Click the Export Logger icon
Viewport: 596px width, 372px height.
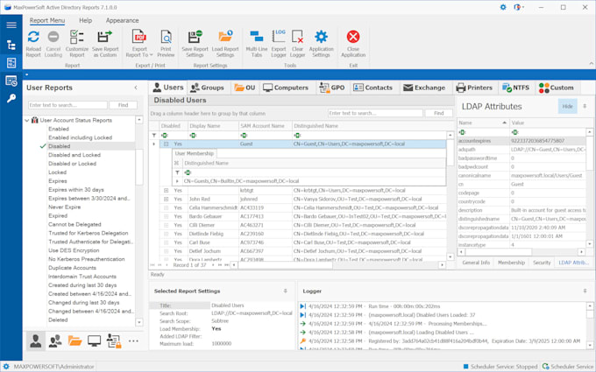pyautogui.click(x=279, y=37)
